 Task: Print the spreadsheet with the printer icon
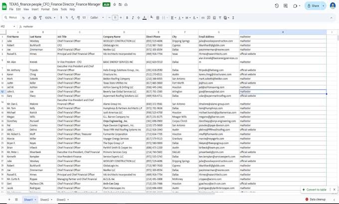[35, 18]
